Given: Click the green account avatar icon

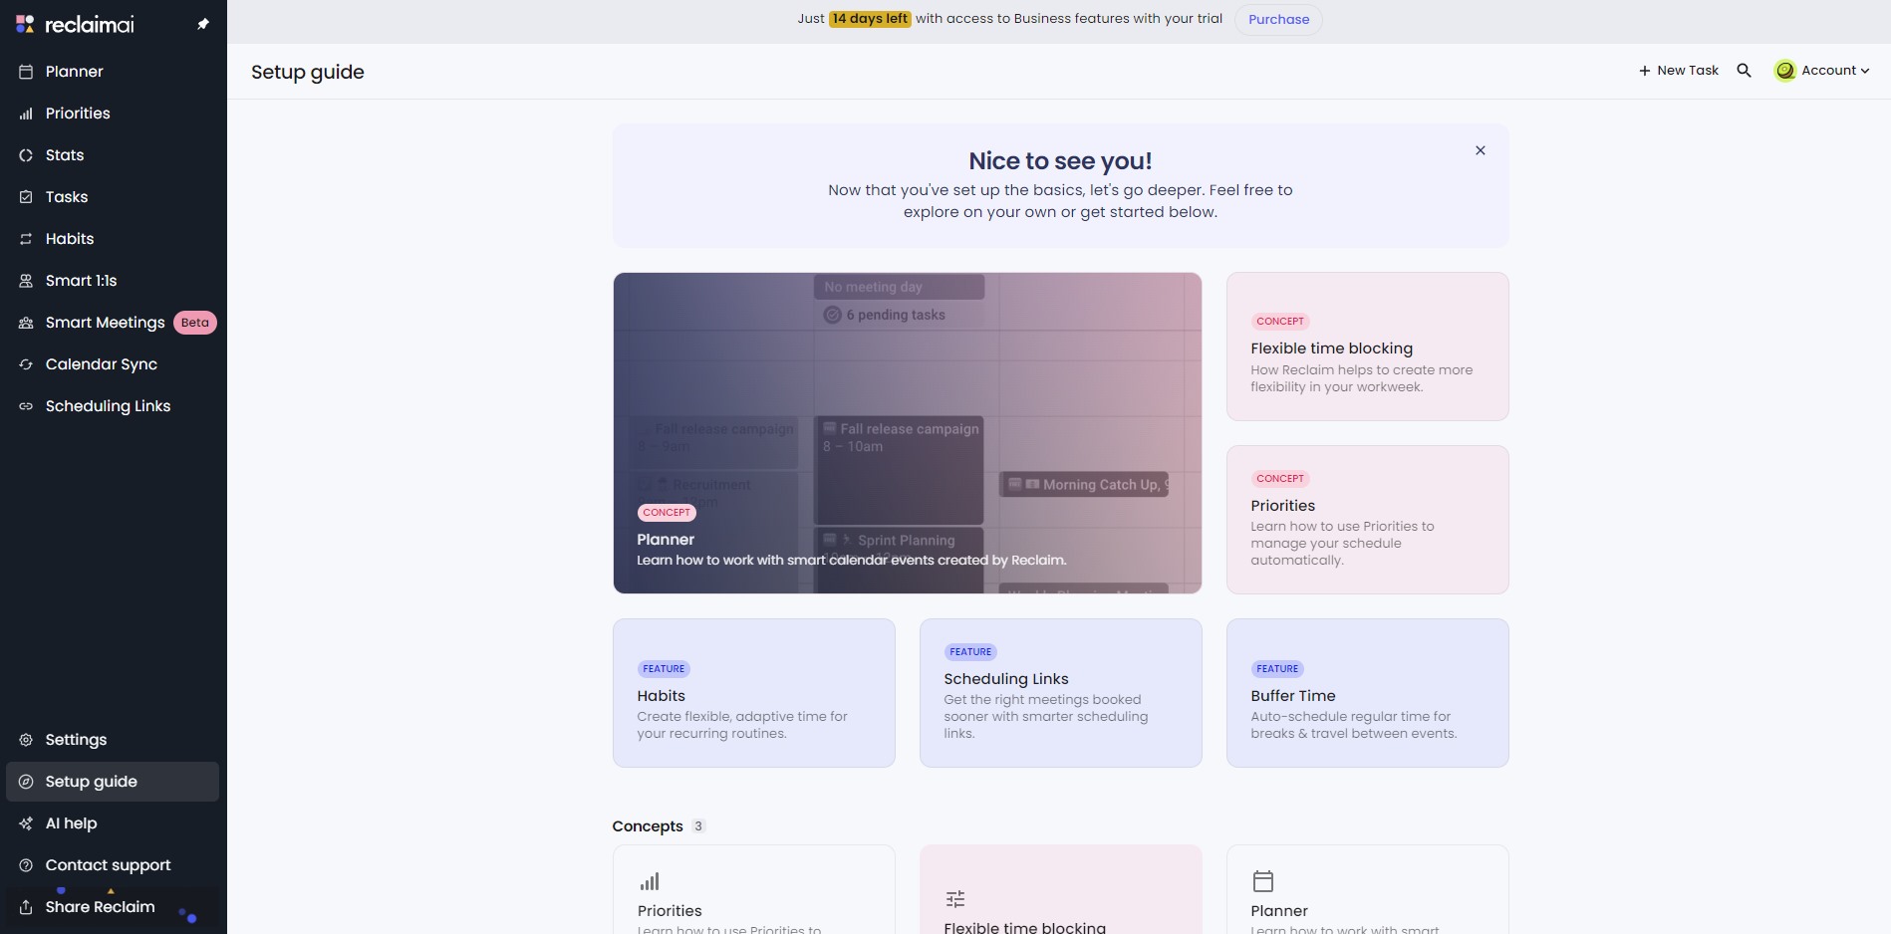Looking at the screenshot, I should pyautogui.click(x=1785, y=71).
